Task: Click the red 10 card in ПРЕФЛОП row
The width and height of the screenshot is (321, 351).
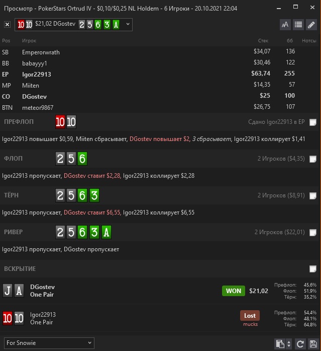Action: pos(60,122)
